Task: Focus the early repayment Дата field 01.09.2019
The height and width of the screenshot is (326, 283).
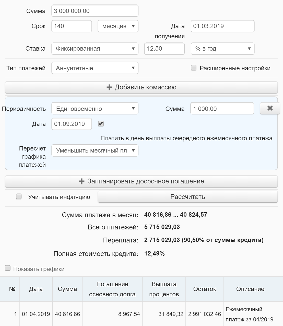Action: tap(72, 124)
